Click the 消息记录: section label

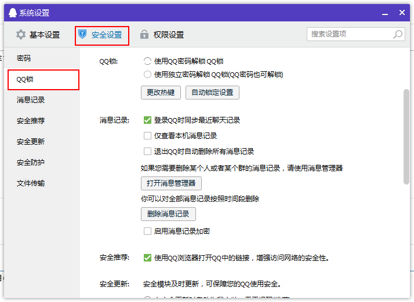(114, 120)
